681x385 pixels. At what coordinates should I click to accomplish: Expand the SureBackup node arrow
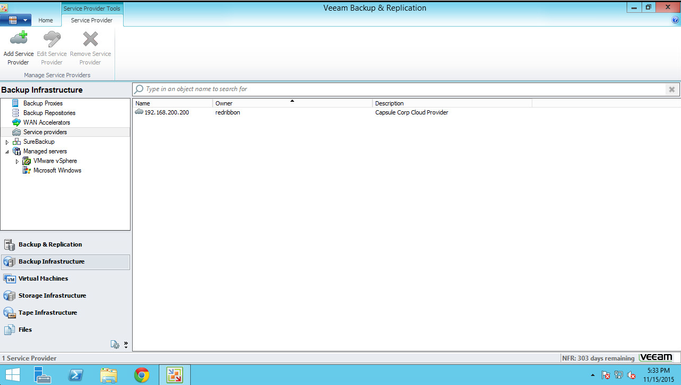[7, 142]
